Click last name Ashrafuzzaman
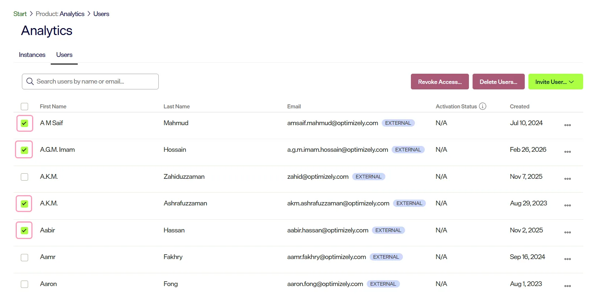 [185, 203]
